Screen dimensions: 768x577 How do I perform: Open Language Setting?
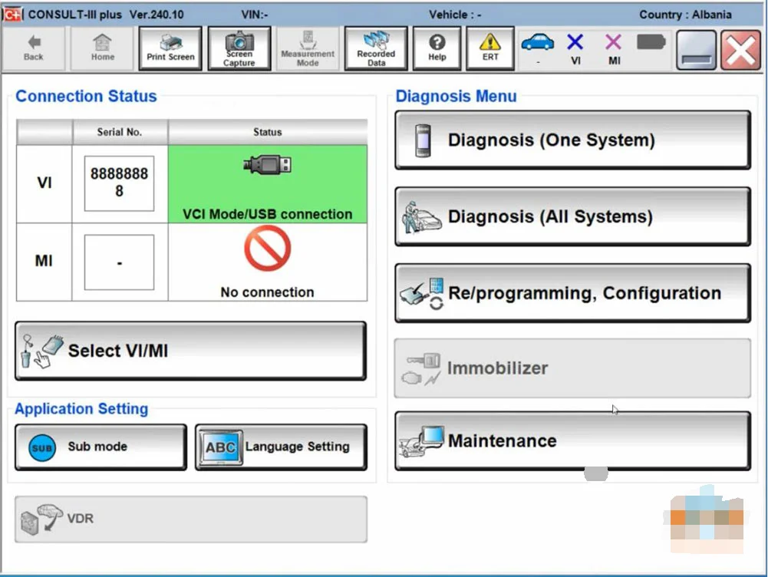pyautogui.click(x=280, y=447)
